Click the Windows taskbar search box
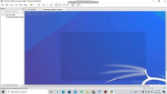 [x=27, y=92]
